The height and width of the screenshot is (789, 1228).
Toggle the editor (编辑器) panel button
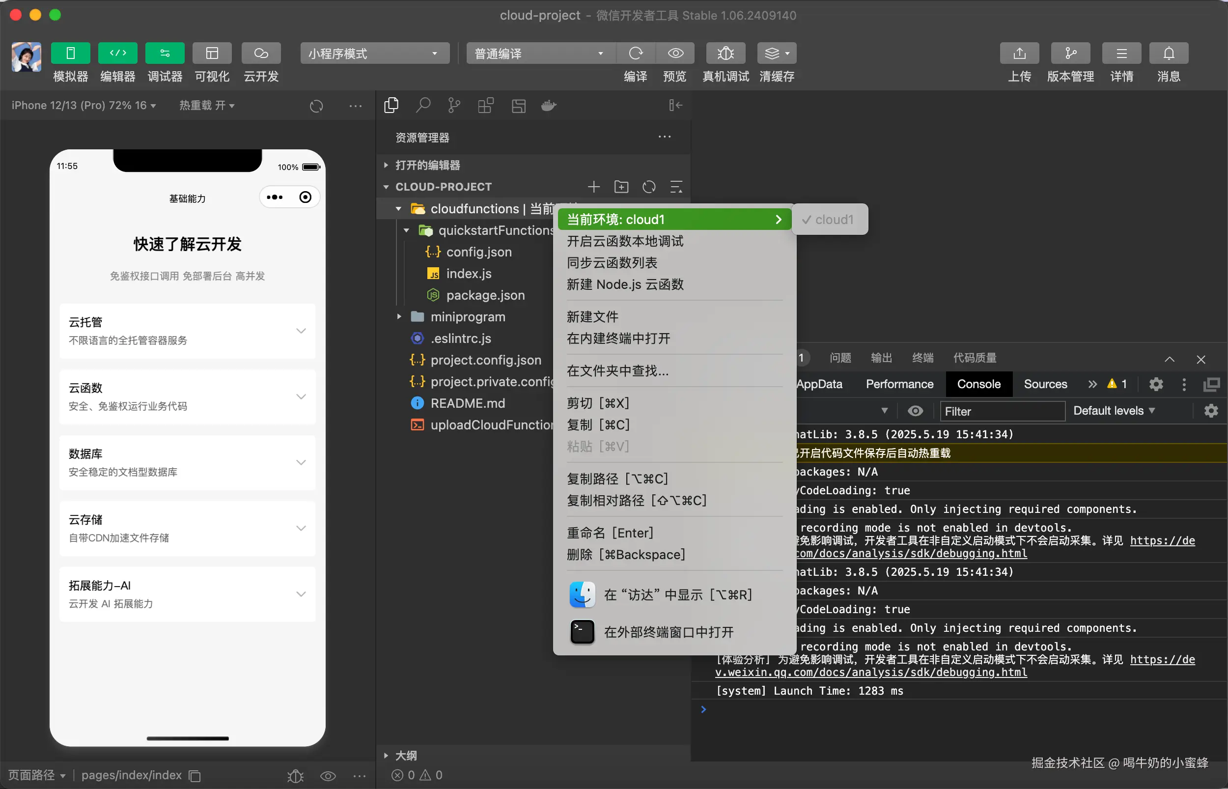[118, 53]
